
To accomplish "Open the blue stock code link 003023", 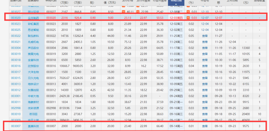I will [16, 24].
